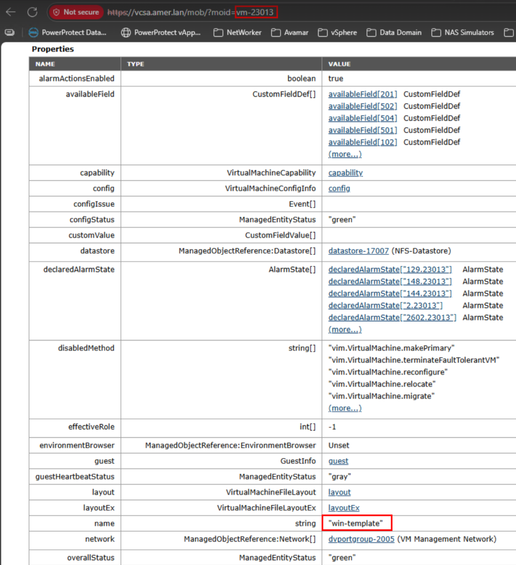Click the Not secure warning badge
This screenshot has height=565, width=516.
(76, 12)
